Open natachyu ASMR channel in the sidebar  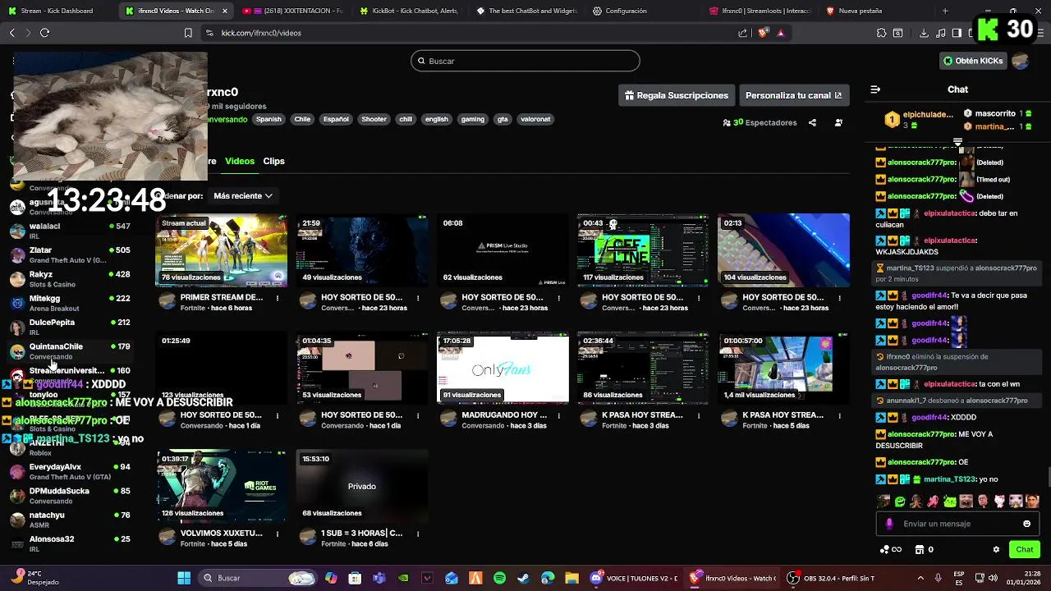(70, 520)
